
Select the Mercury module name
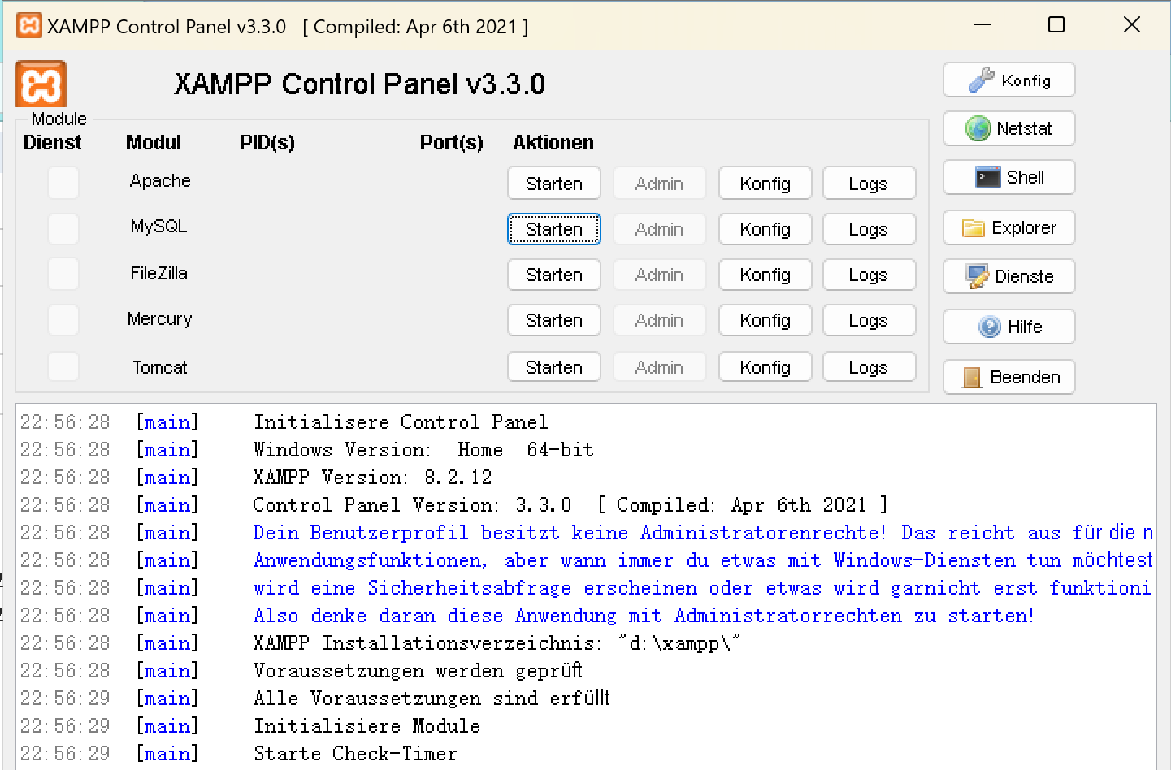click(159, 318)
